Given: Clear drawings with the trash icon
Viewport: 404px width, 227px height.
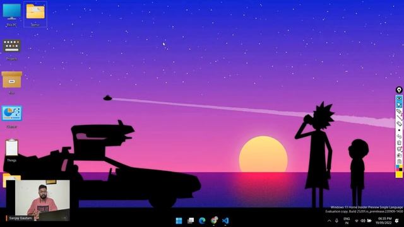Looking at the screenshot, I should (x=399, y=142).
